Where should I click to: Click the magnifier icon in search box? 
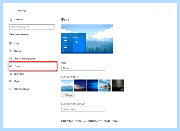click(53, 27)
